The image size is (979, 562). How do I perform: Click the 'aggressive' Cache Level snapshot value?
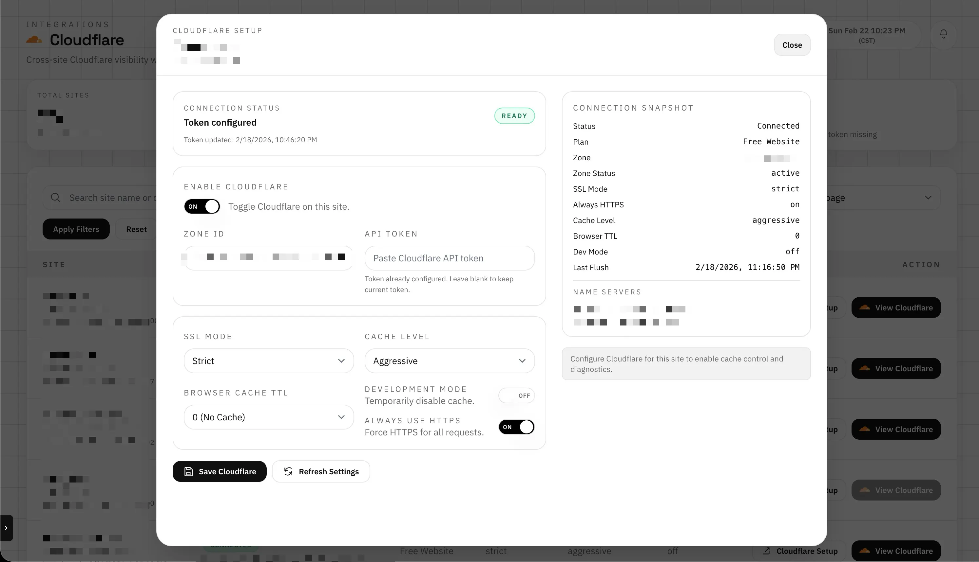pyautogui.click(x=776, y=220)
